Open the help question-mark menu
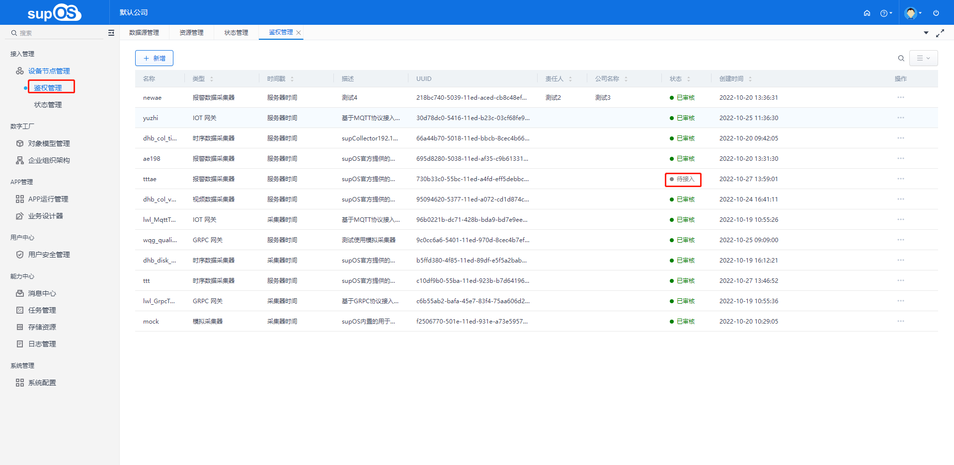Viewport: 954px width, 465px height. [885, 13]
